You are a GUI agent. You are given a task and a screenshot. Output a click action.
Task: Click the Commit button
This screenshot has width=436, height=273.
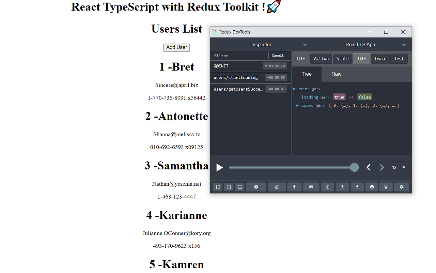click(278, 55)
